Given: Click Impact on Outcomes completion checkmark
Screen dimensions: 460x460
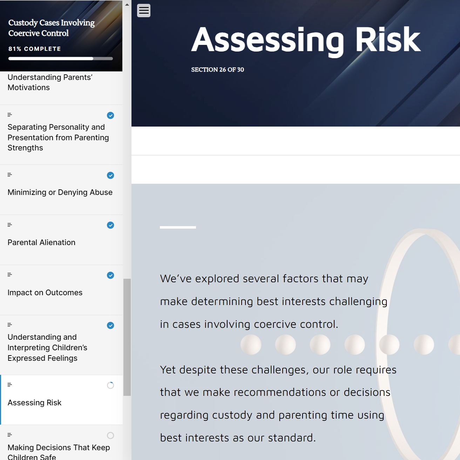Looking at the screenshot, I should [110, 275].
